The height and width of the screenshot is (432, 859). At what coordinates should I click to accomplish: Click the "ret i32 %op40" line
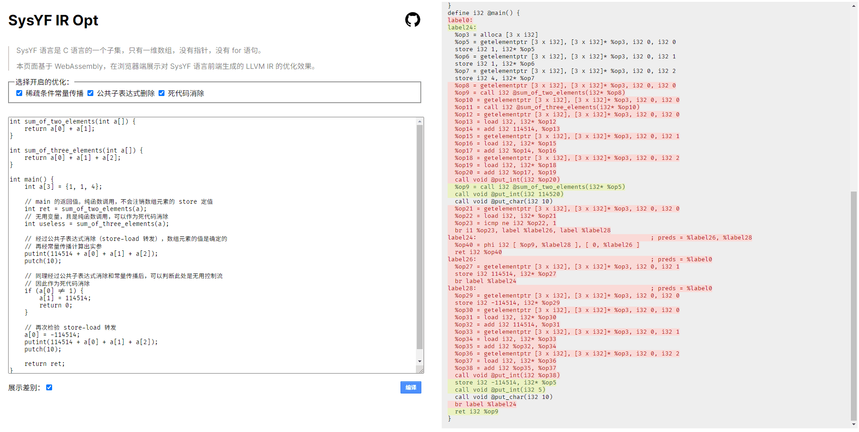478,252
